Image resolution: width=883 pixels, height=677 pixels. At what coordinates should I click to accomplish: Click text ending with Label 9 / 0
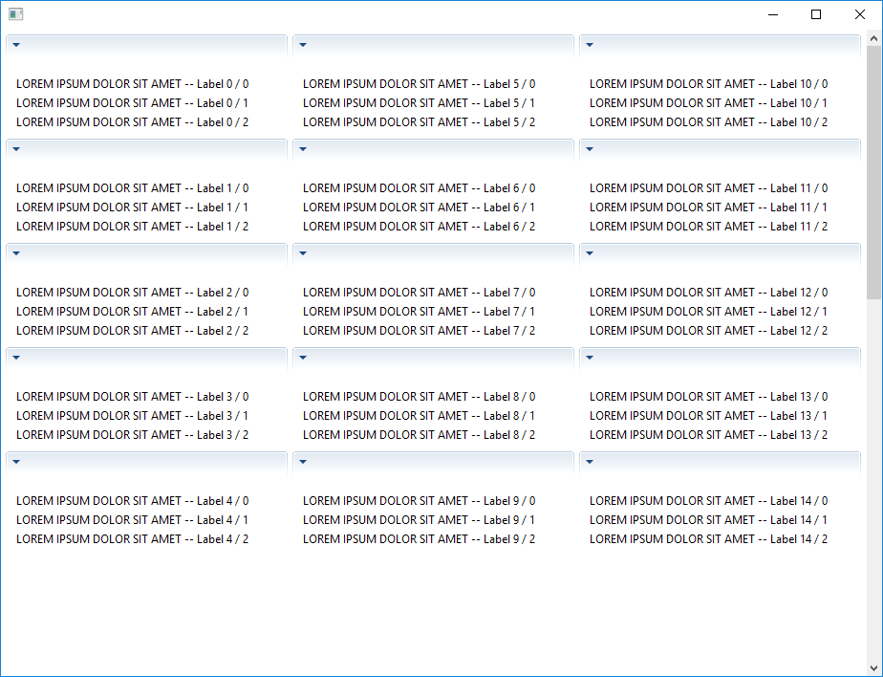(x=419, y=501)
